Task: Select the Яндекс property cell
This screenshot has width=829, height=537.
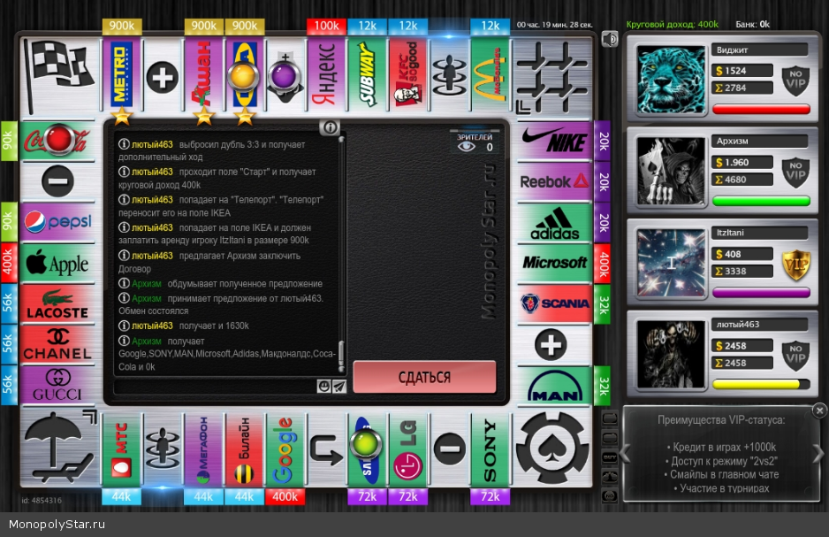Action: 325,75
